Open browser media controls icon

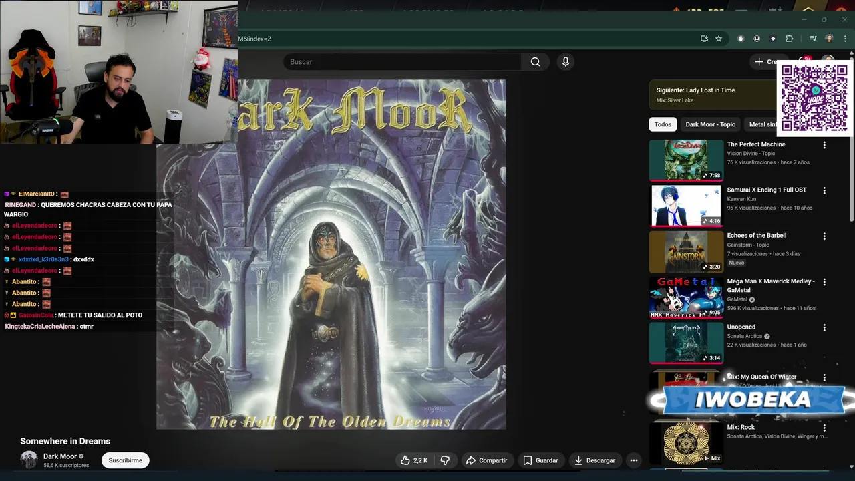[x=813, y=39]
